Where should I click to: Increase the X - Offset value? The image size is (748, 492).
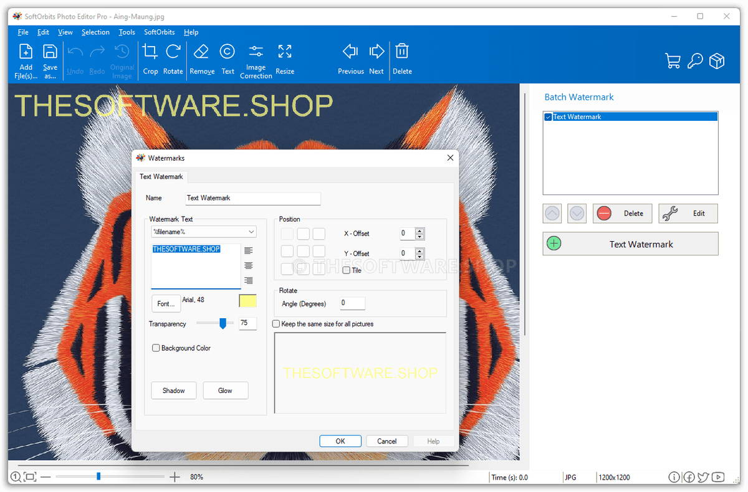(420, 230)
